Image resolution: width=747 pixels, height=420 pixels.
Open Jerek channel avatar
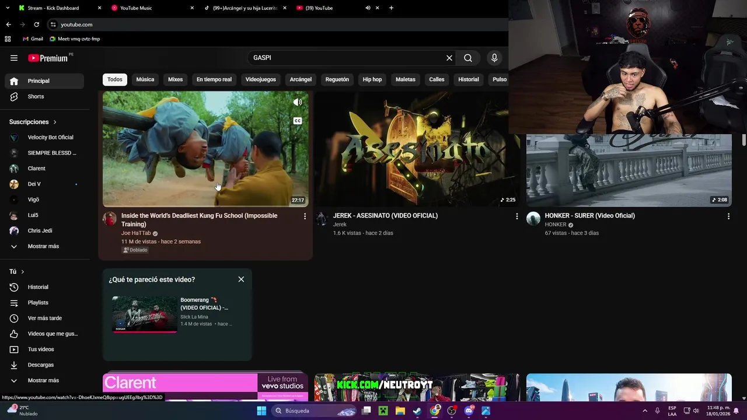pyautogui.click(x=322, y=219)
